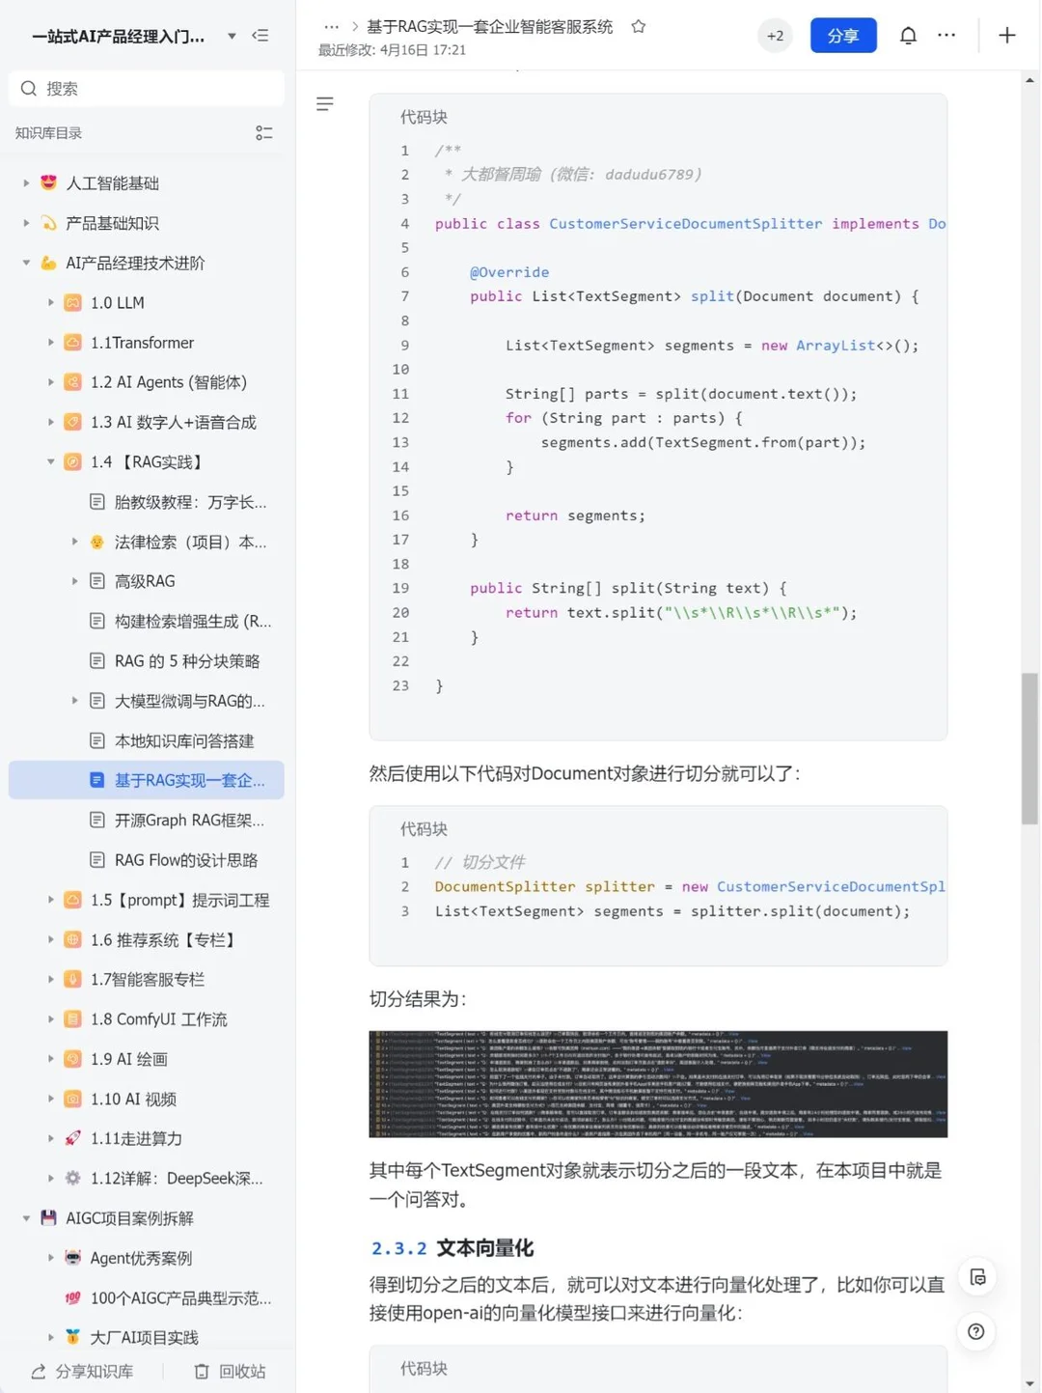Image resolution: width=1042 pixels, height=1393 pixels.
Task: Expand 1.2 AI Agents folder arrow
Action: (x=50, y=382)
